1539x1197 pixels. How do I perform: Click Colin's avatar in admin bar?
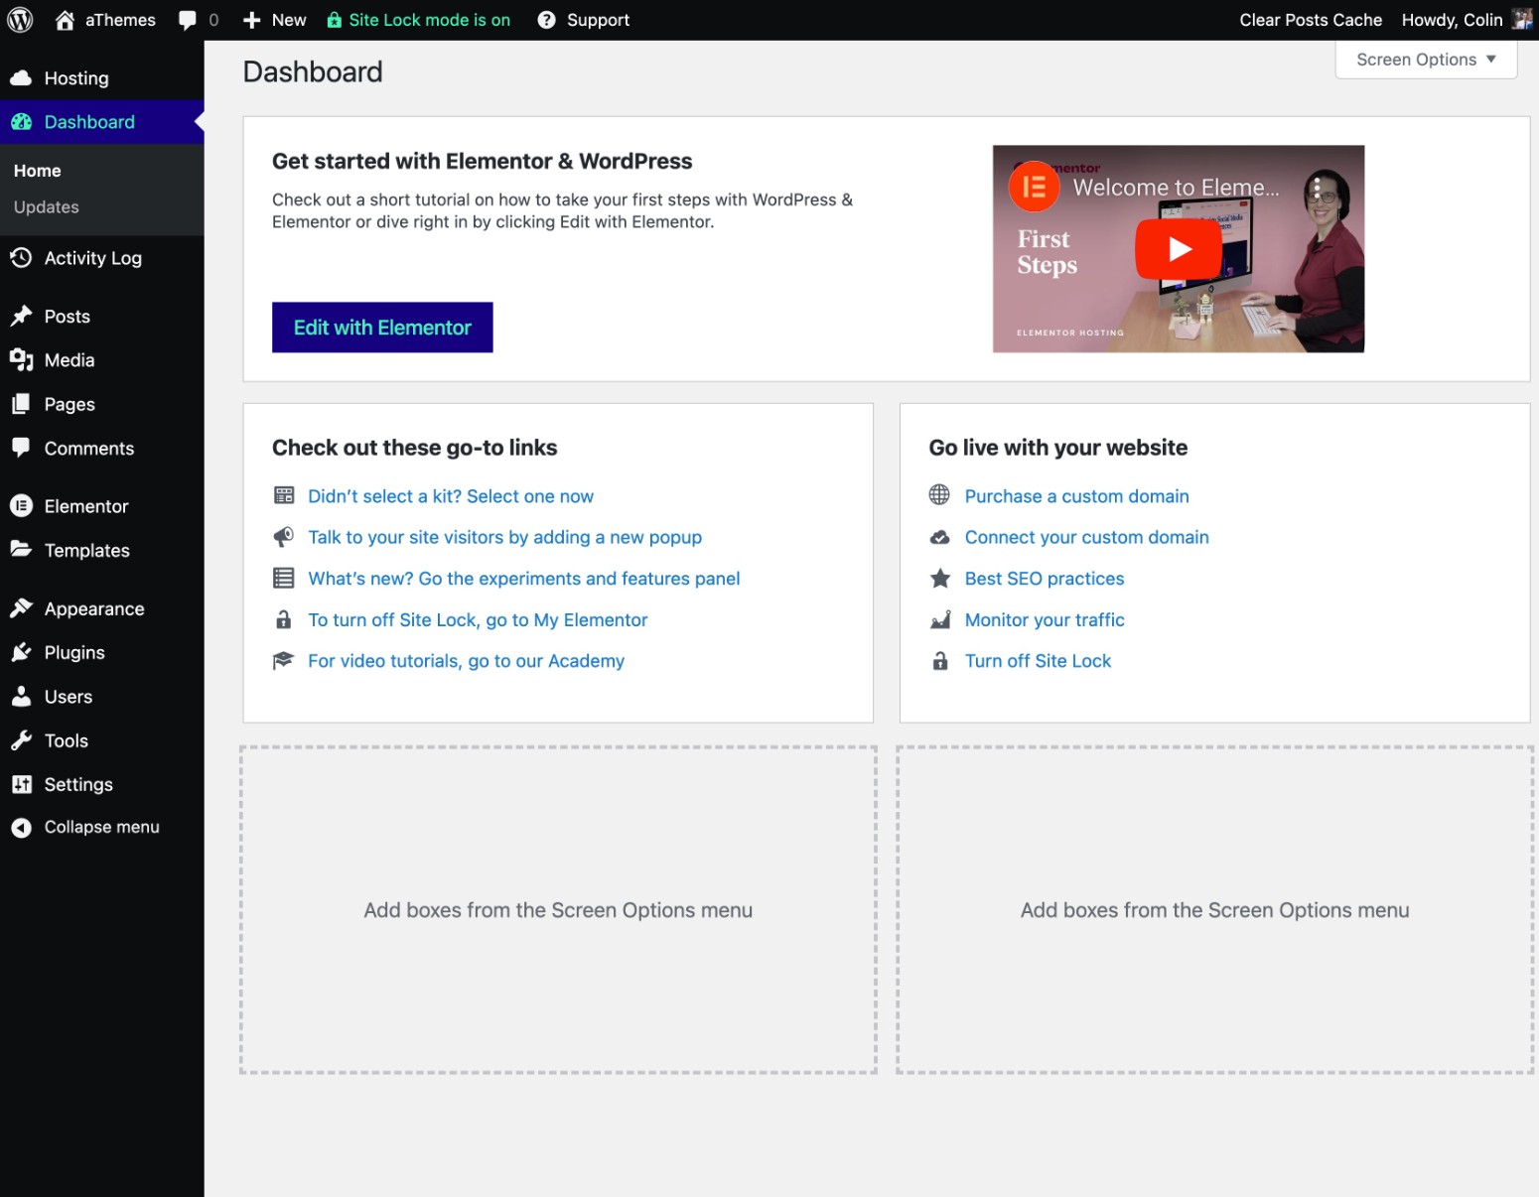tap(1521, 20)
